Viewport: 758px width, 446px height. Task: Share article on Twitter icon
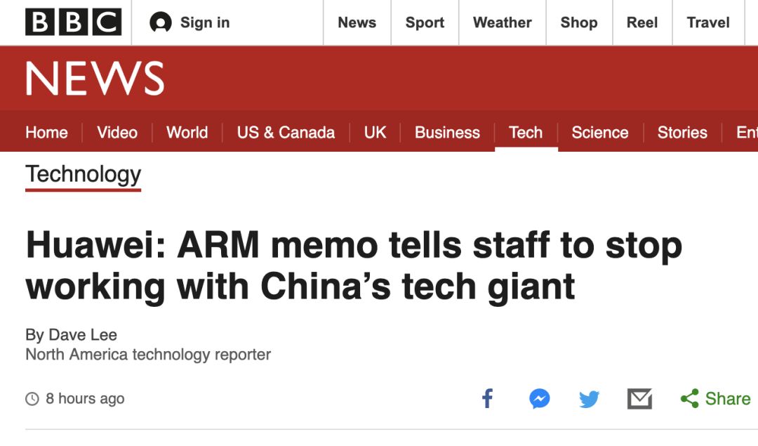click(590, 399)
